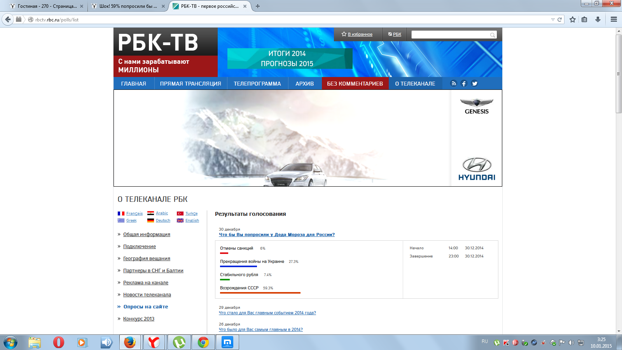Image resolution: width=622 pixels, height=350 pixels.
Task: Open the РБК link in header
Action: (397, 34)
